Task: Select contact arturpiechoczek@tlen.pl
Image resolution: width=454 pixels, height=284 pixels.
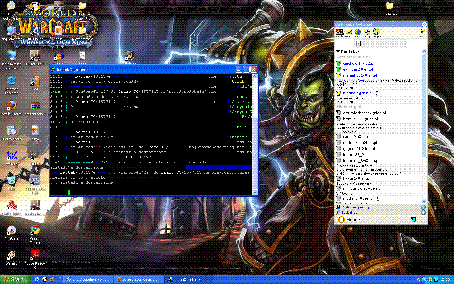Action: [x=364, y=113]
